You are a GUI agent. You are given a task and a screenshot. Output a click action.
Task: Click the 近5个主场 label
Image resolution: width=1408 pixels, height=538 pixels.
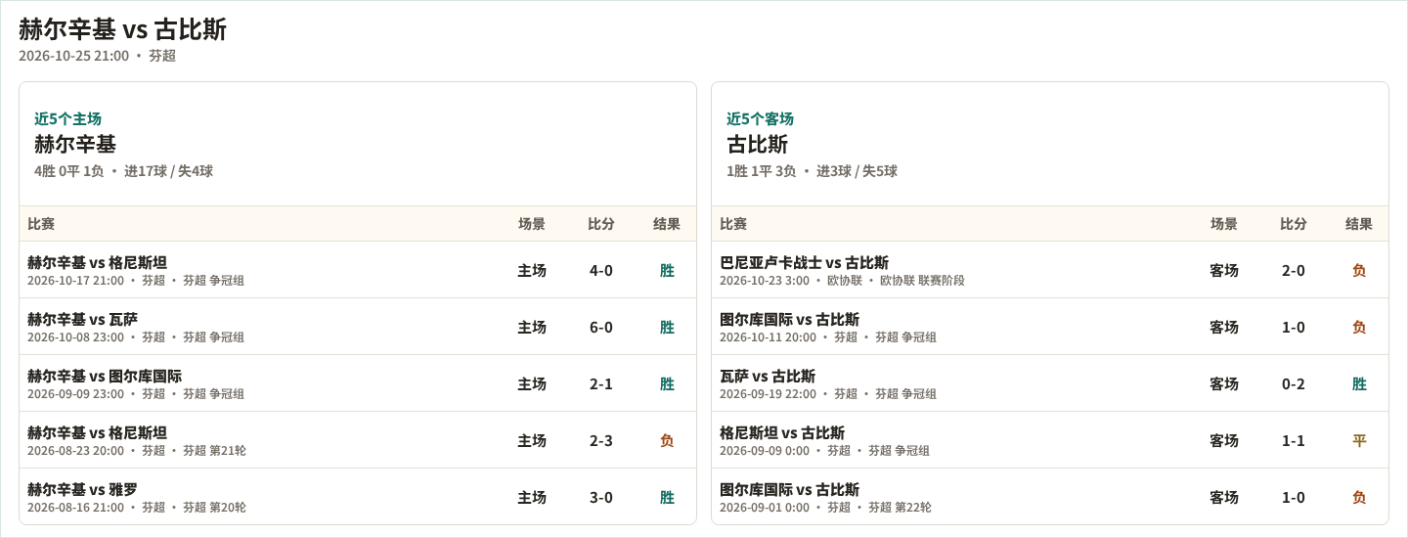tap(67, 118)
